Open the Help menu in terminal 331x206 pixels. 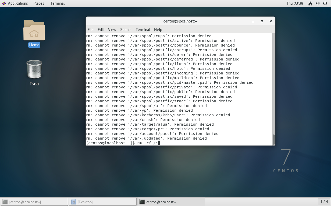pyautogui.click(x=158, y=30)
